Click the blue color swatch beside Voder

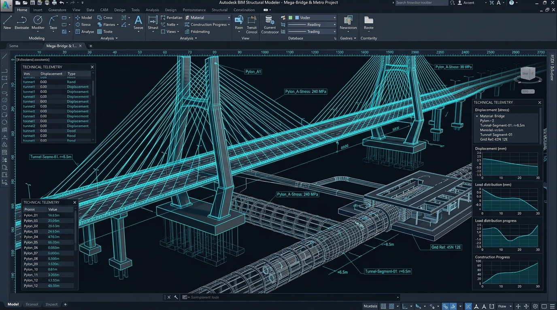297,18
